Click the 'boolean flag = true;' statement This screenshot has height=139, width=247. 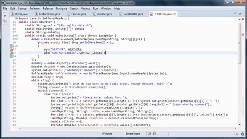[47, 77]
